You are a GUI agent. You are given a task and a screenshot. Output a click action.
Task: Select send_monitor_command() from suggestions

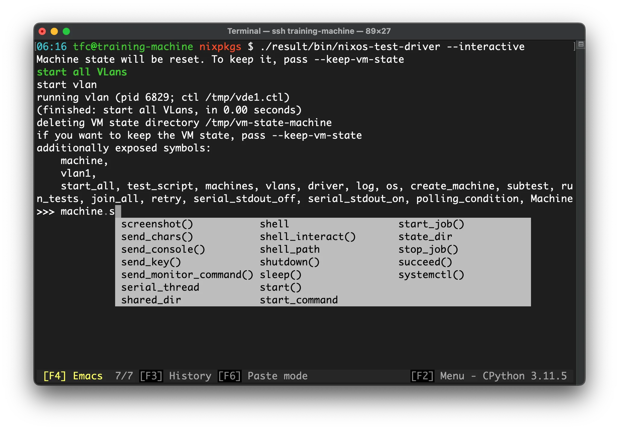(187, 275)
